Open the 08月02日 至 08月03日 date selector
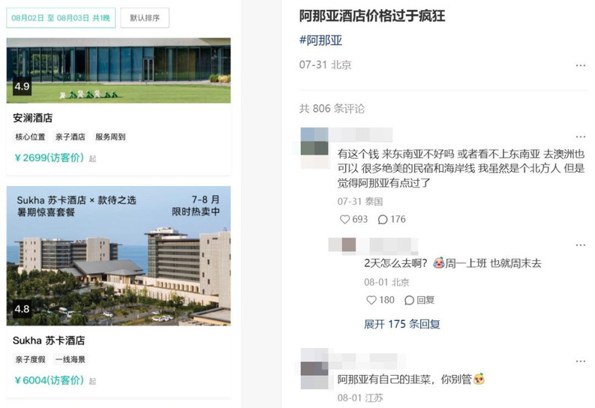 61,18
